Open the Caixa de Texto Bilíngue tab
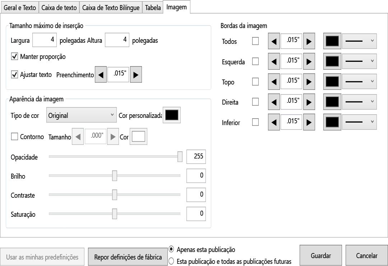 tap(111, 8)
